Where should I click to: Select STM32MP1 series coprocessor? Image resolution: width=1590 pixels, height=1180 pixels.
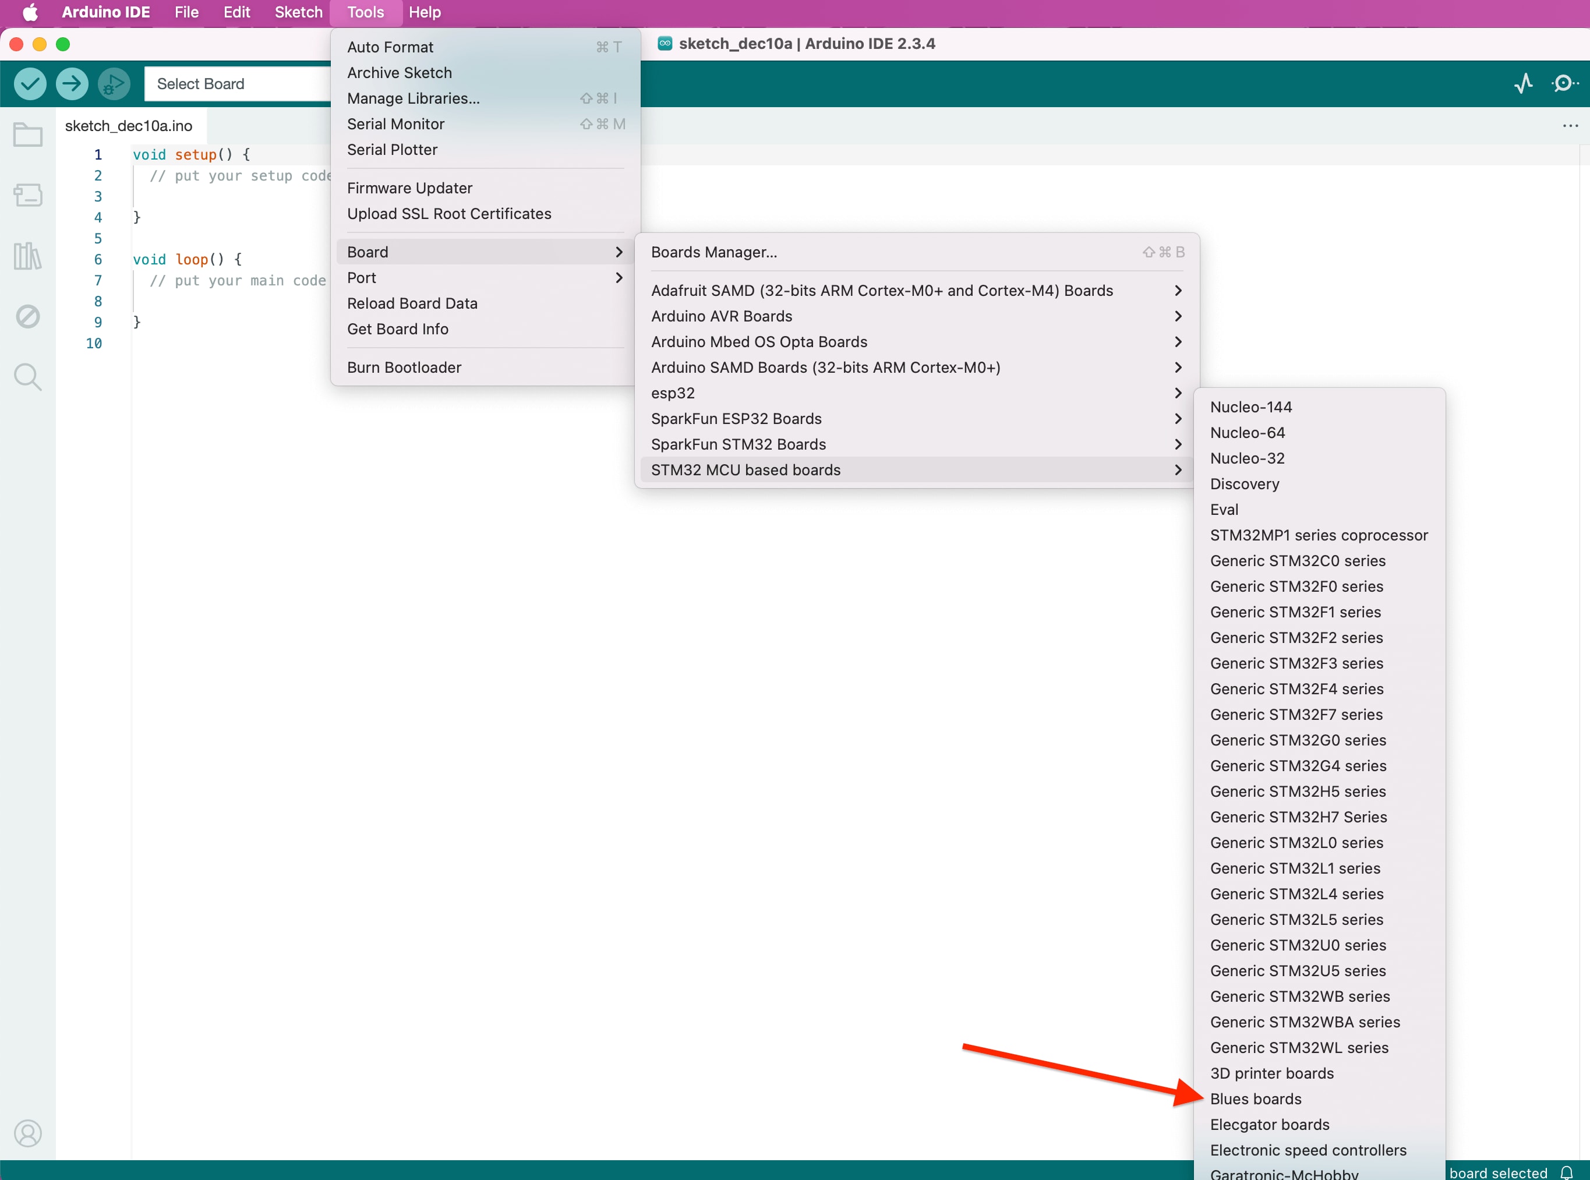coord(1319,536)
